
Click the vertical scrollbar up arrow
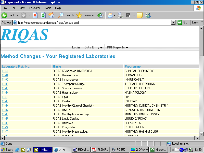201,28
